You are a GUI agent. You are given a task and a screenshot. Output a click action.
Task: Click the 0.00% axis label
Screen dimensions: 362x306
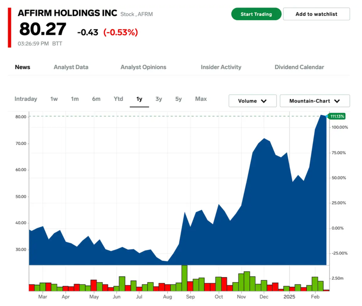coord(338,228)
